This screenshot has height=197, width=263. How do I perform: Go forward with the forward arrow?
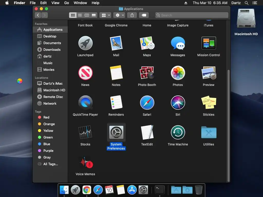click(x=44, y=15)
